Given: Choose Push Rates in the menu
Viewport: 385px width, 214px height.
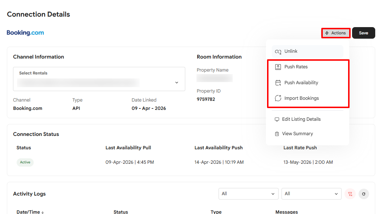Looking at the screenshot, I should (308, 67).
